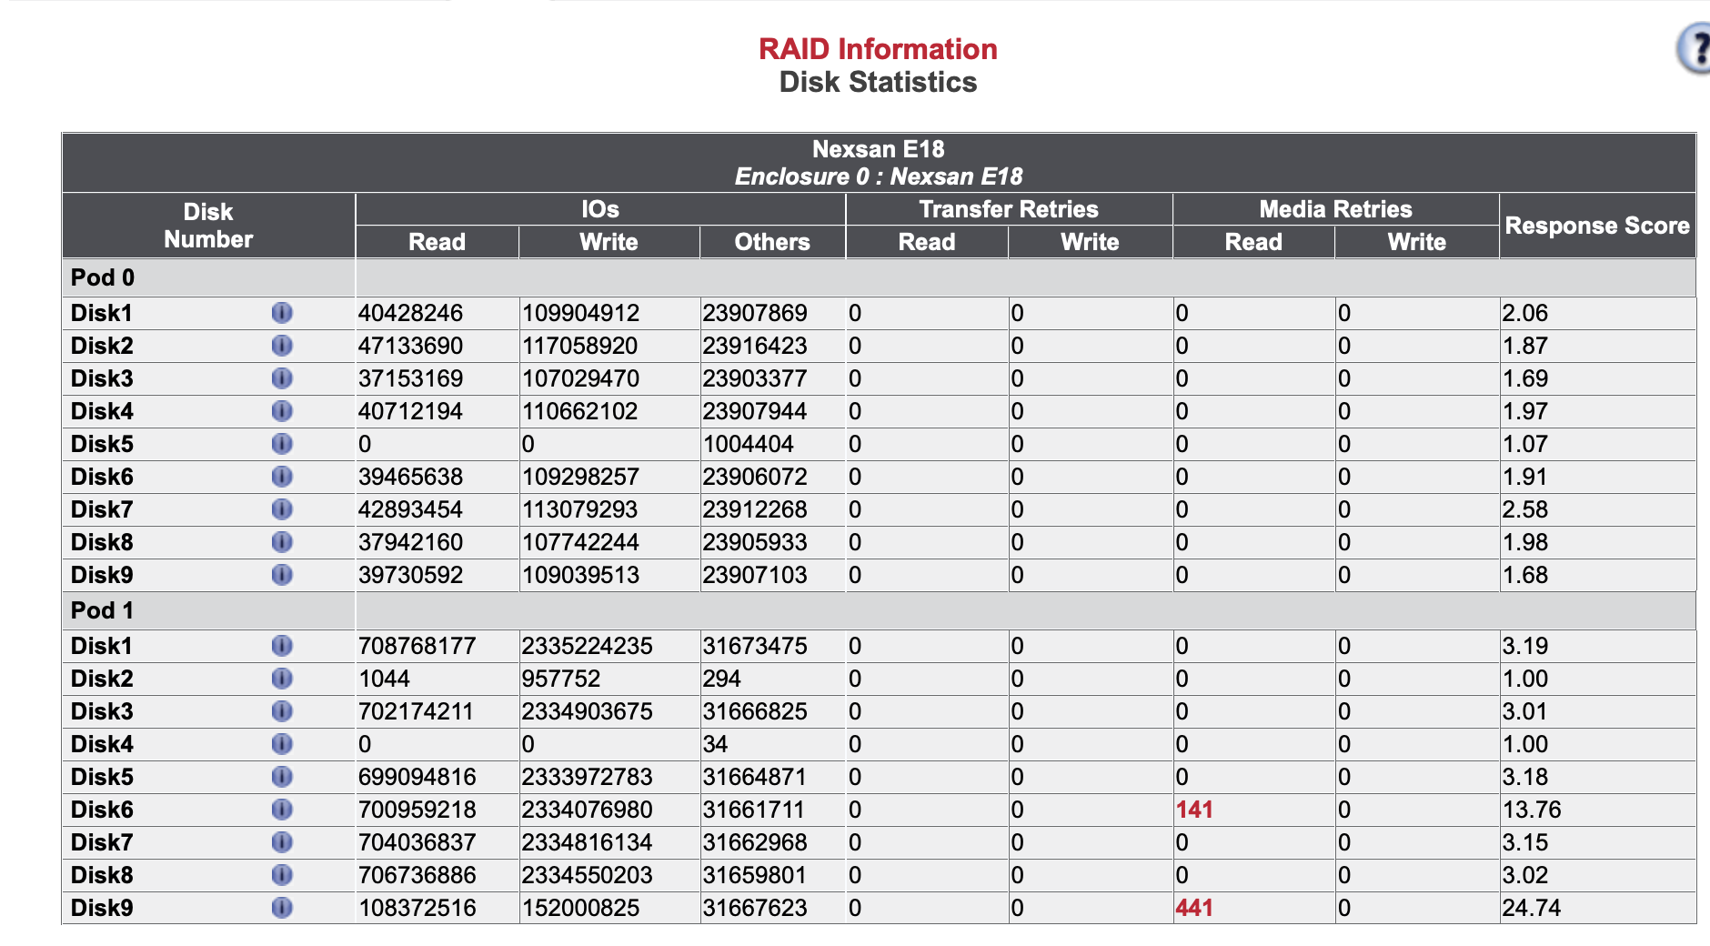Click the Media Retries group header
This screenshot has height=946, width=1710.
[x=1335, y=209]
